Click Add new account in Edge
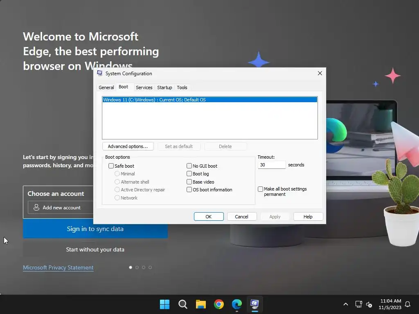Image resolution: width=419 pixels, height=314 pixels. [x=61, y=207]
